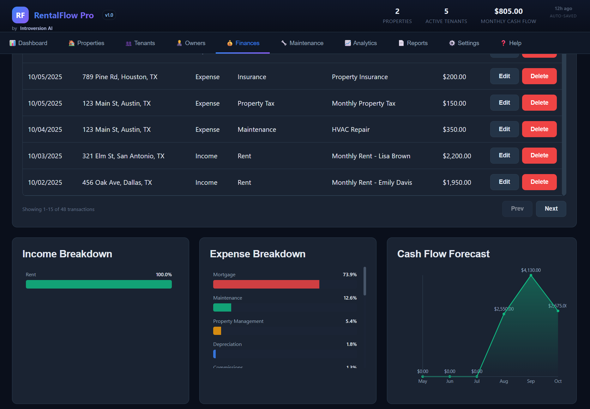
Task: Click the v1.0 version badge
Action: pyautogui.click(x=109, y=15)
